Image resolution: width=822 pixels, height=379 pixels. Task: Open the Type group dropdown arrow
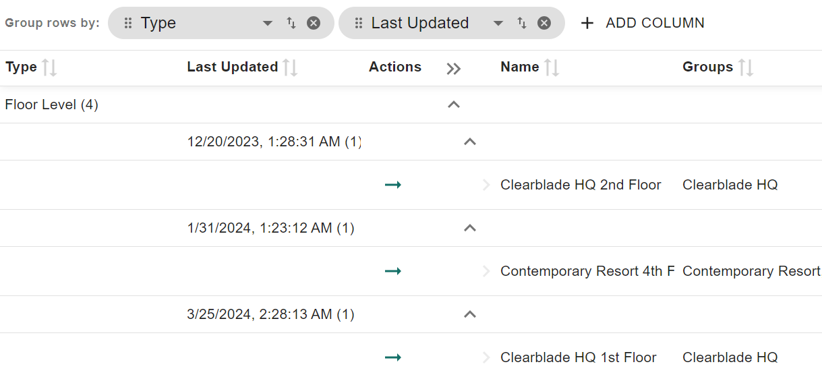pos(268,23)
